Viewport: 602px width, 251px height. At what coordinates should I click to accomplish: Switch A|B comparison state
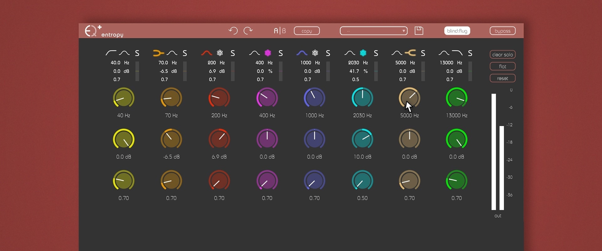[280, 31]
